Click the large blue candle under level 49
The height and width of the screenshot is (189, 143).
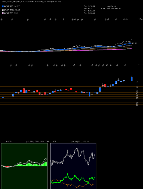(x=90, y=94)
